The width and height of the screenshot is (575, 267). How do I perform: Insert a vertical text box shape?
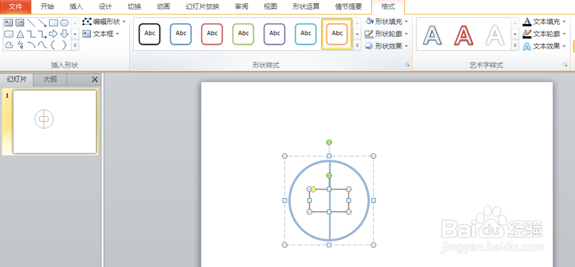[x=20, y=23]
